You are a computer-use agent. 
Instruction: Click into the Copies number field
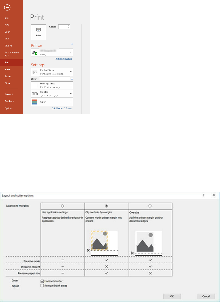pyautogui.click(x=63, y=27)
